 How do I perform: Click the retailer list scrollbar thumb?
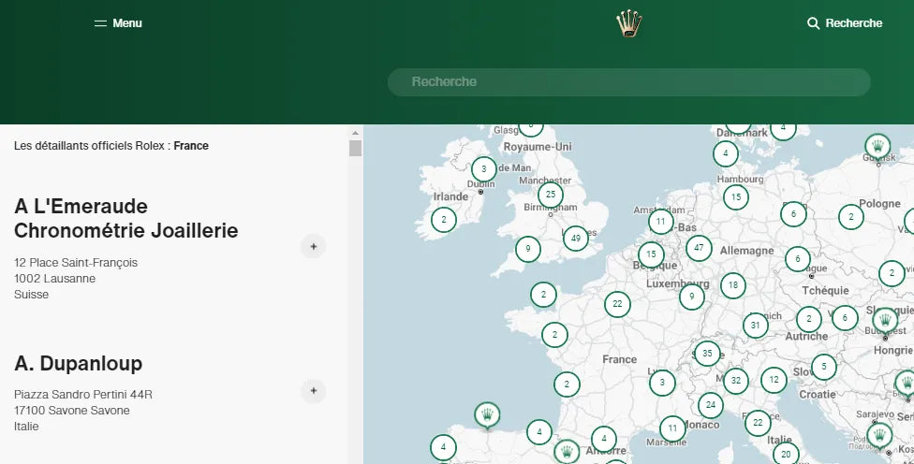(355, 149)
